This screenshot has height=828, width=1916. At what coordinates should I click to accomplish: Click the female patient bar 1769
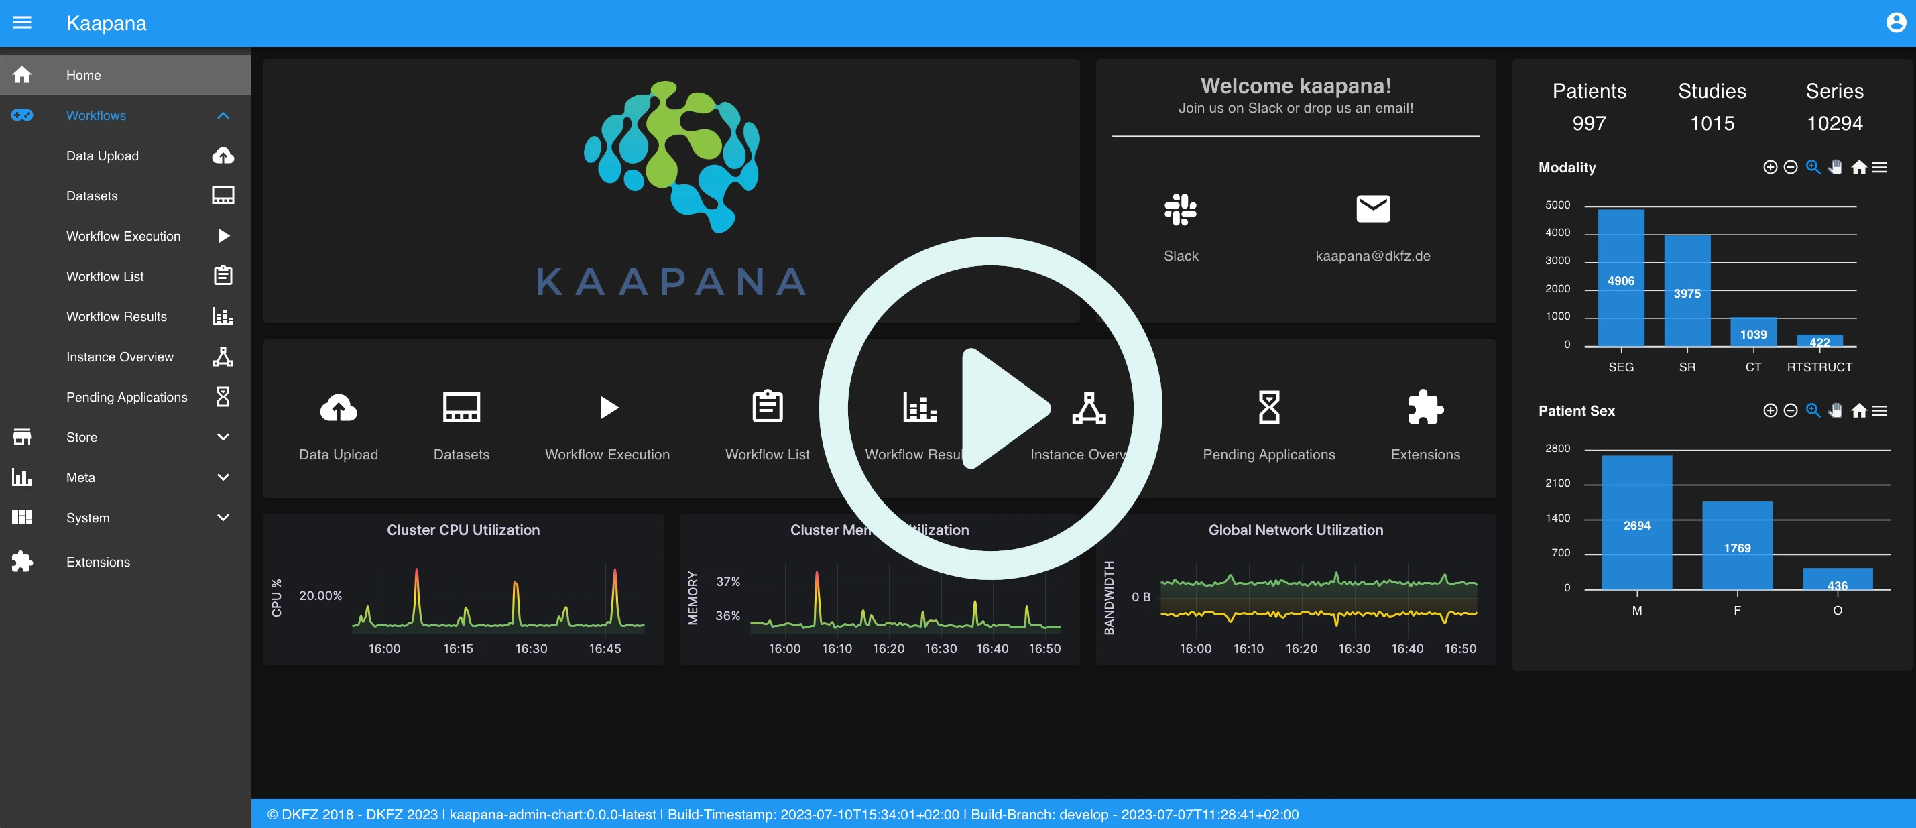1737,545
